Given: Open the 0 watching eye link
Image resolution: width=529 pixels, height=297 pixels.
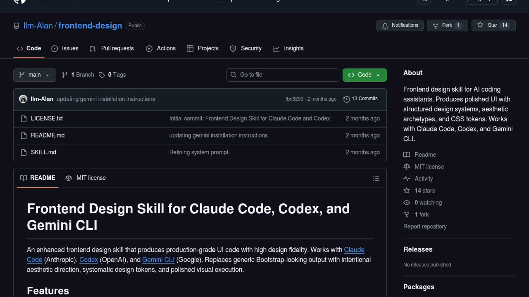Looking at the screenshot, I should coord(428,203).
